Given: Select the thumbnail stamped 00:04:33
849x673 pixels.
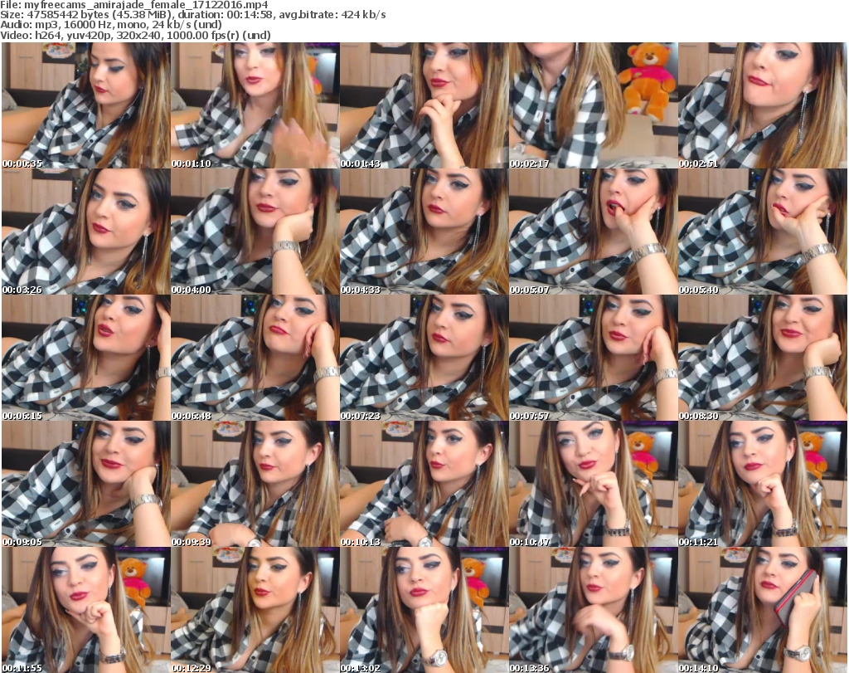Looking at the screenshot, I should (424, 232).
